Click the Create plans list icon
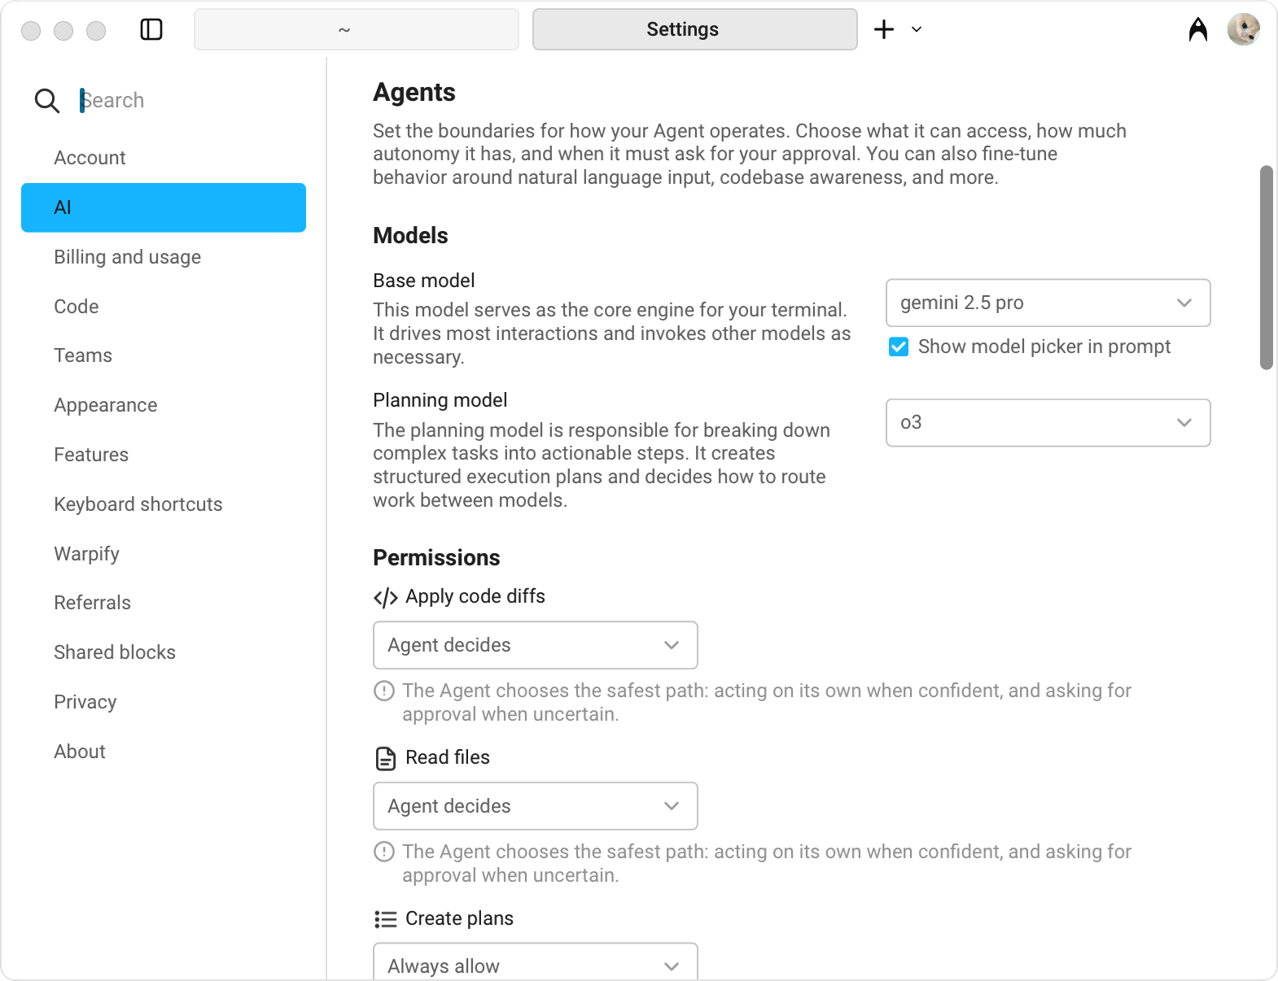The image size is (1278, 981). [x=385, y=919]
